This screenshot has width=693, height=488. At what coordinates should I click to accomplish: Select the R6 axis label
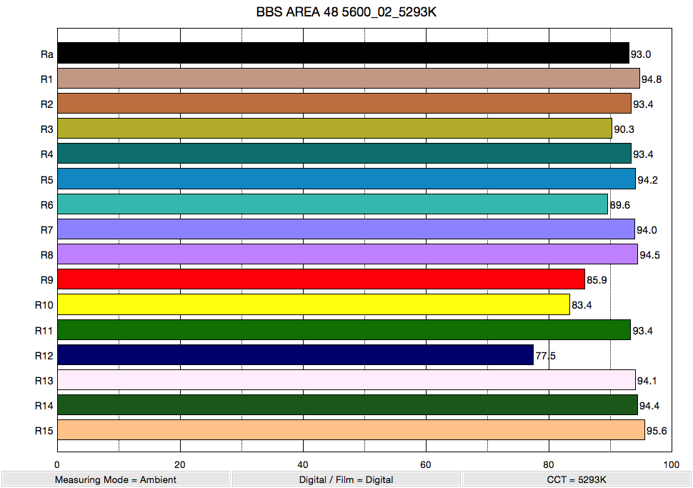click(x=43, y=204)
